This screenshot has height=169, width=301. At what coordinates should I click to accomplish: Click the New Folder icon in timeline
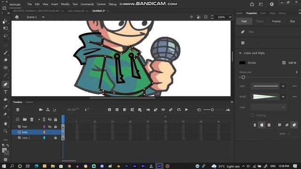point(25,119)
